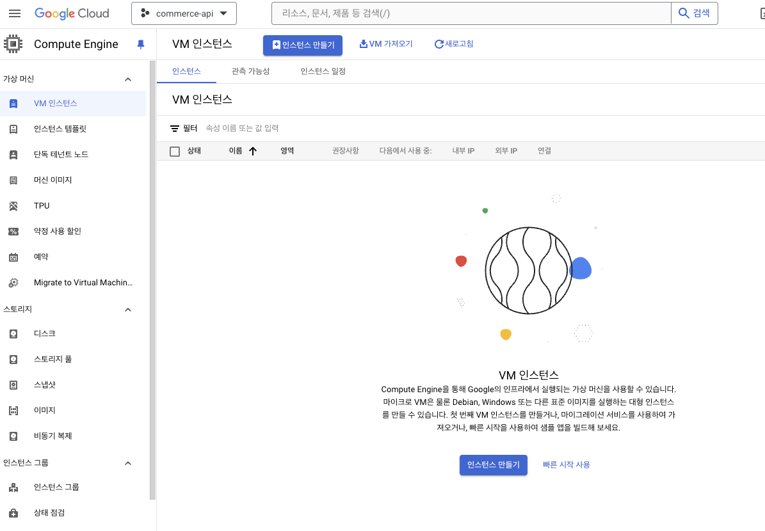Click the 상태 점검 sidebar icon
Screen dimensions: 765x531
tap(13, 513)
